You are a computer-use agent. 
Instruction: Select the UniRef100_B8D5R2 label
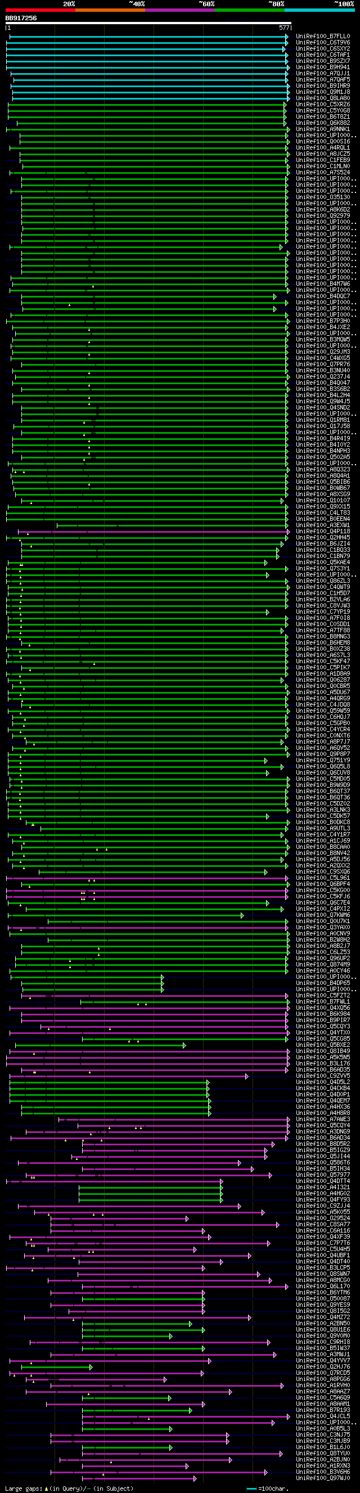point(323,1144)
